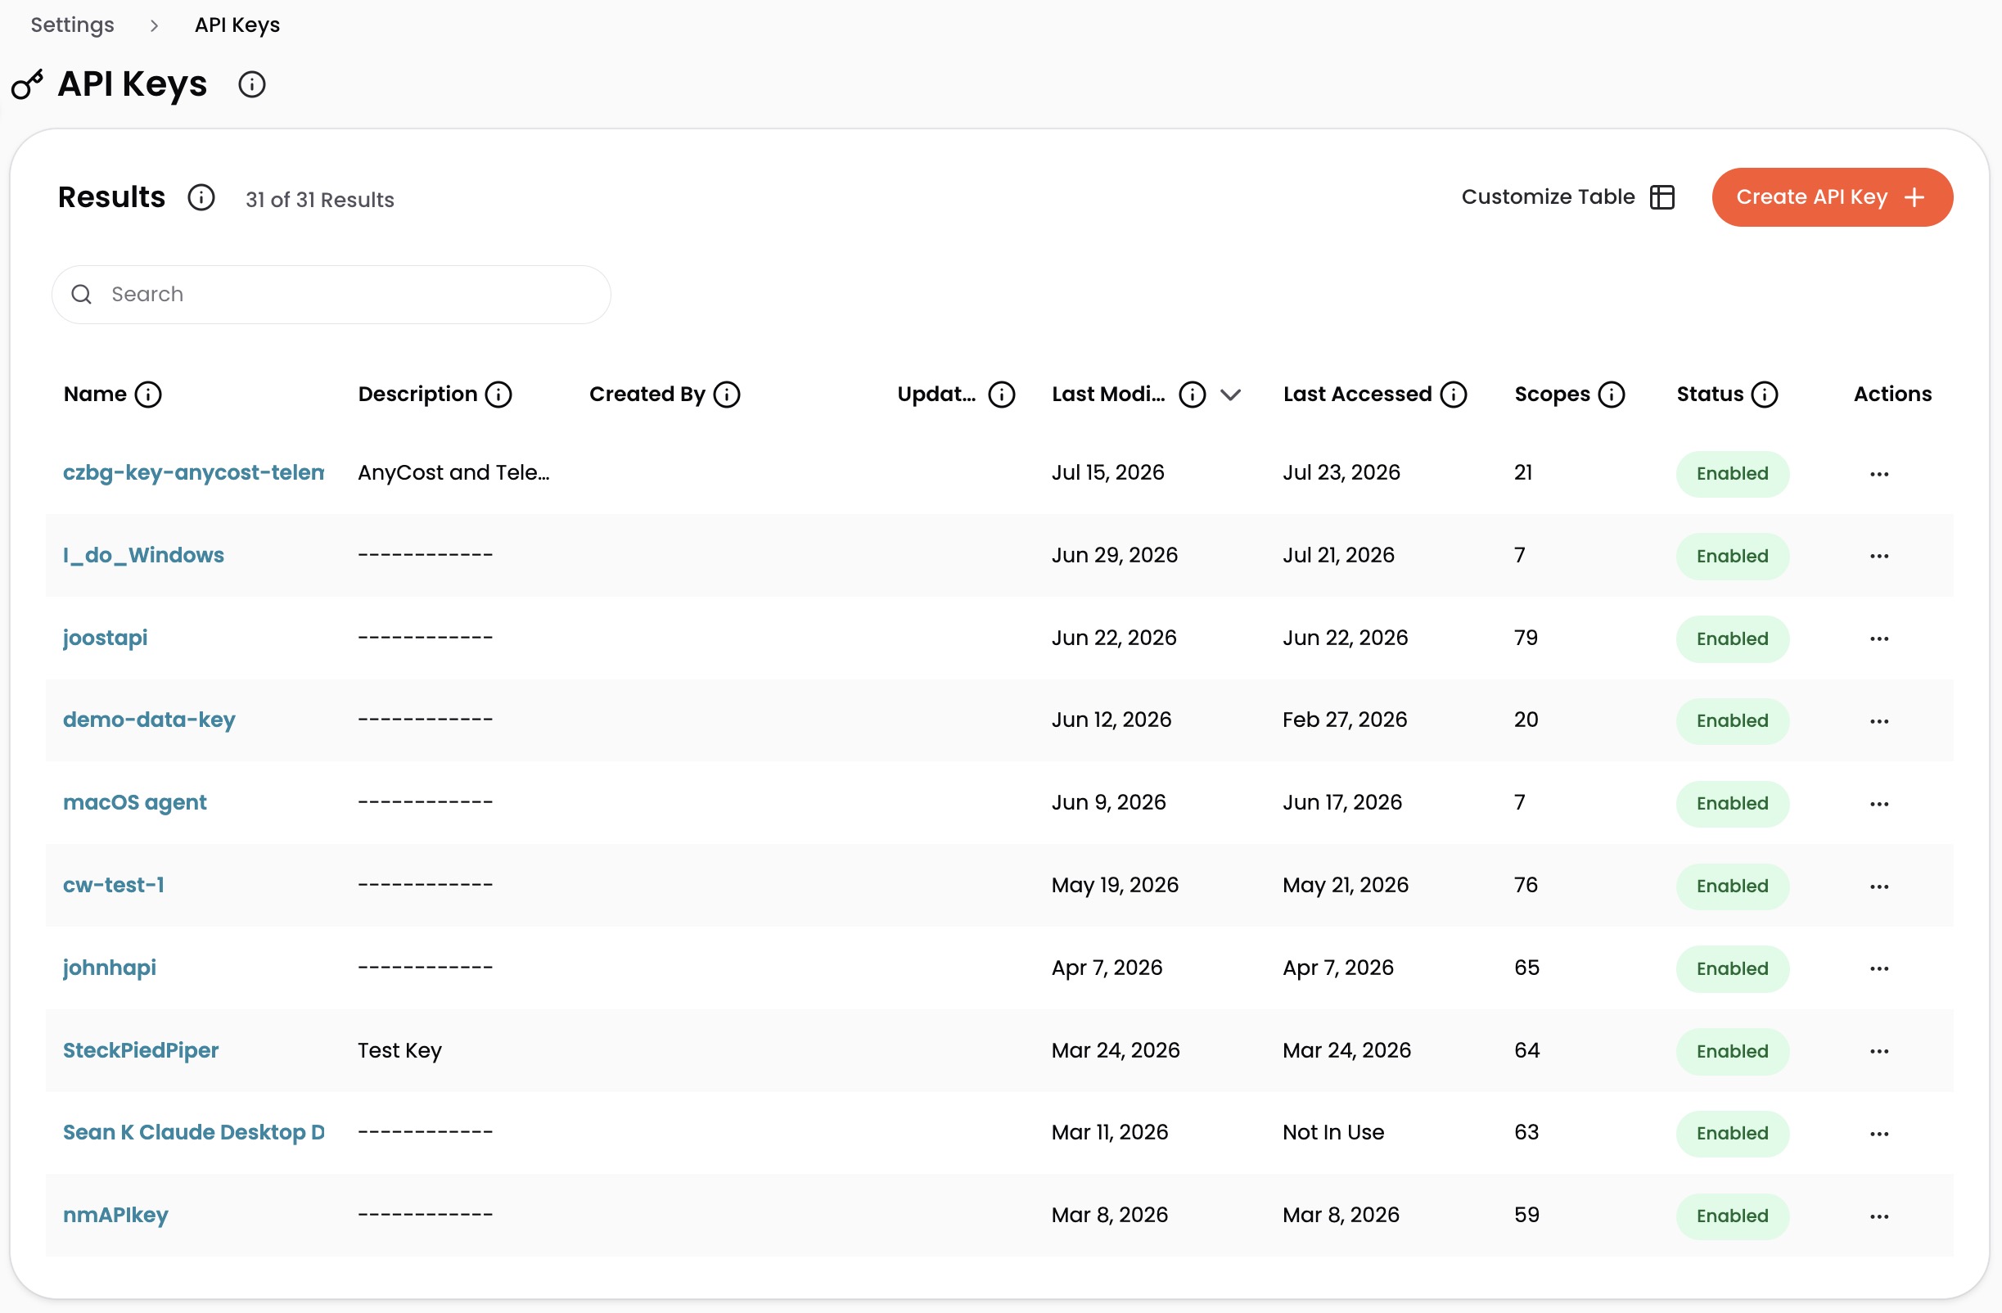Toggle sort arrow on Last Modified column

[x=1231, y=395]
